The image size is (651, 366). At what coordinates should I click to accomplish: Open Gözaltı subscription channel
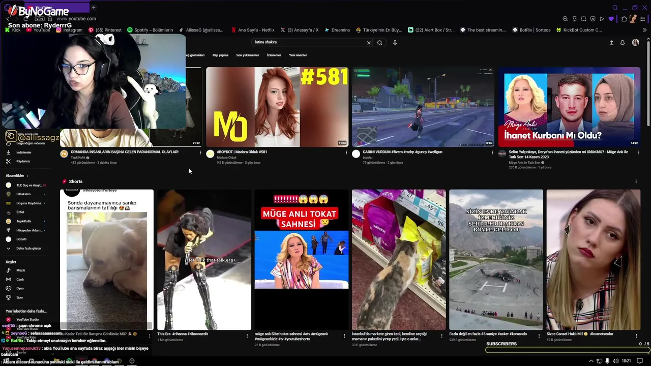[x=21, y=239]
